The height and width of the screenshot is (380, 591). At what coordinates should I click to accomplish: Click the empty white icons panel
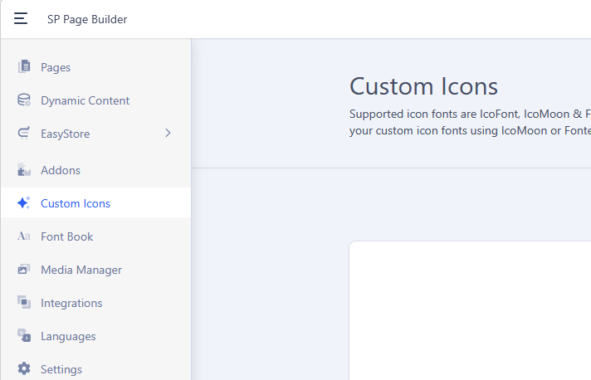470,310
